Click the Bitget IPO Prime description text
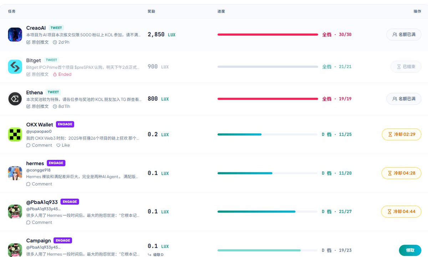428x257 pixels. pyautogui.click(x=83, y=67)
